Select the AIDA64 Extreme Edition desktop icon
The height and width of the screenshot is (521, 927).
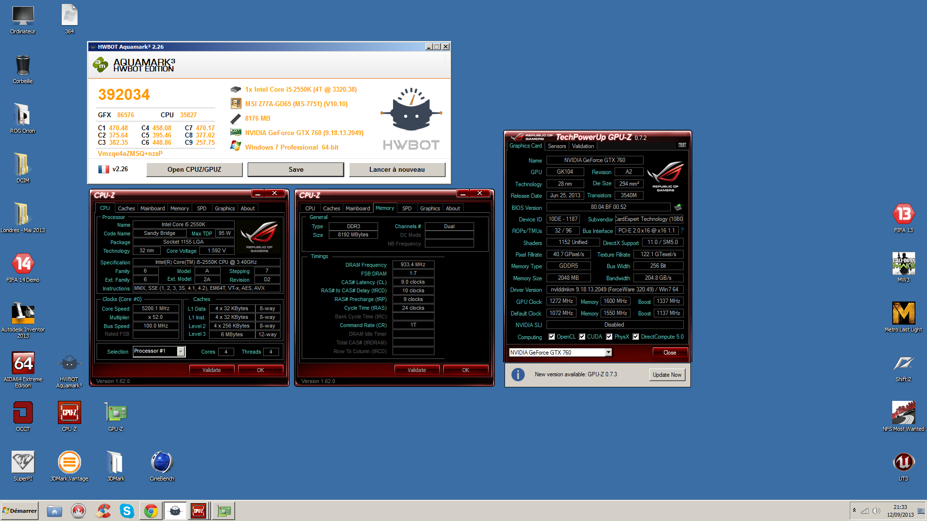pyautogui.click(x=23, y=369)
